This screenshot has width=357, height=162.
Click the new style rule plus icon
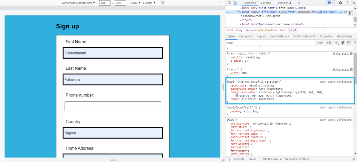click(x=337, y=43)
